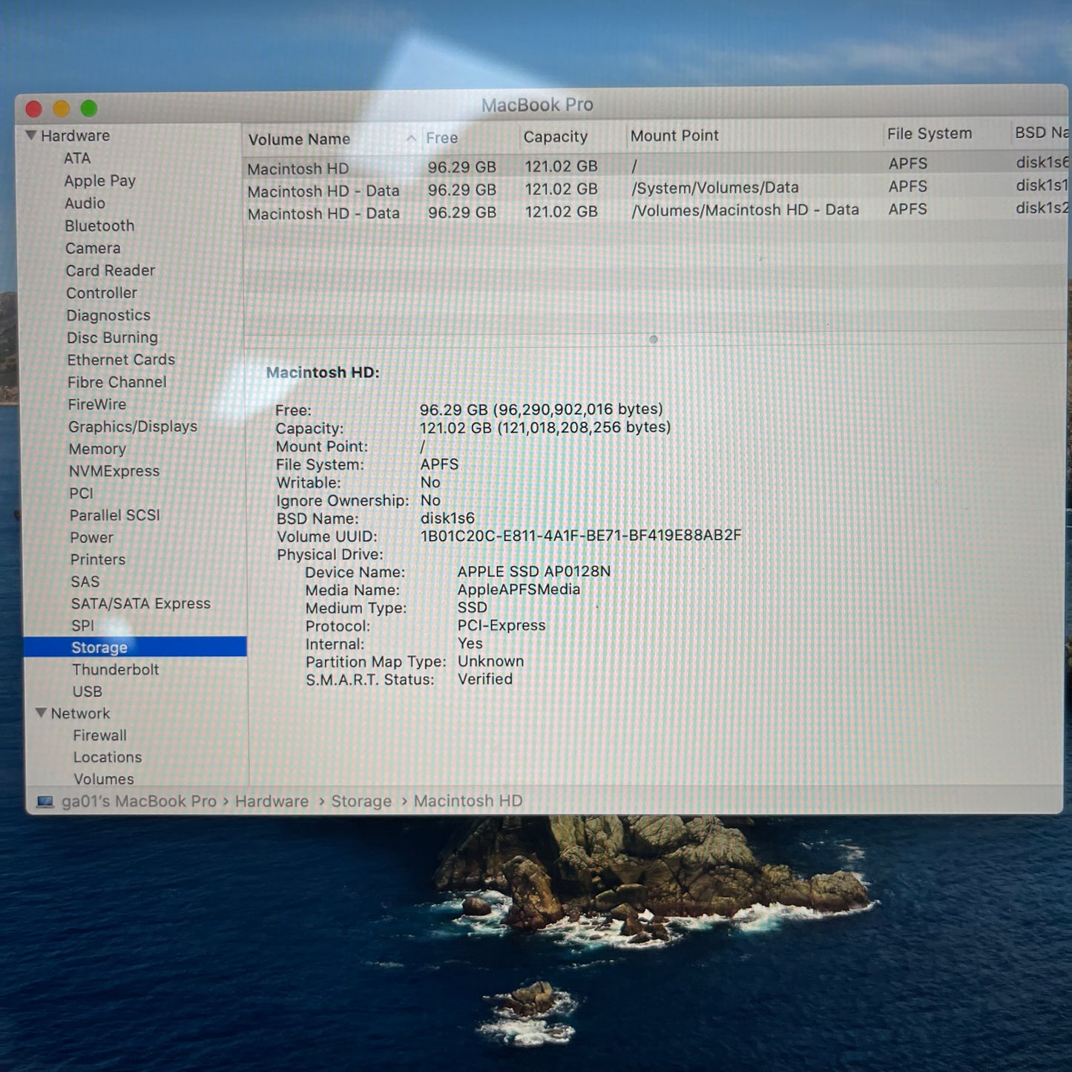
Task: Select the Macintosh HD volume row
Action: point(656,165)
